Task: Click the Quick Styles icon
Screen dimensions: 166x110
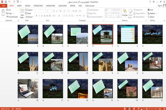Action: point(130,11)
